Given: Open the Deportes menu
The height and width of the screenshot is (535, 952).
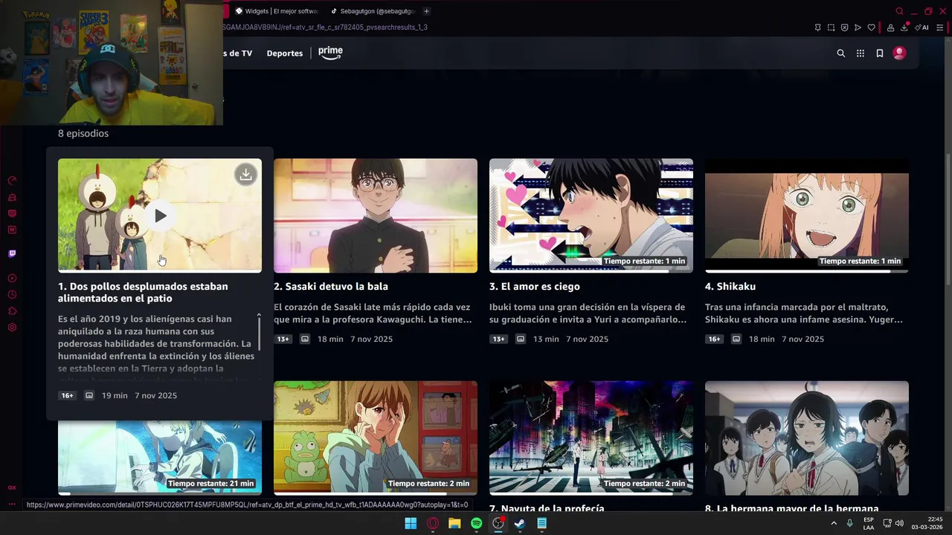Looking at the screenshot, I should point(285,53).
